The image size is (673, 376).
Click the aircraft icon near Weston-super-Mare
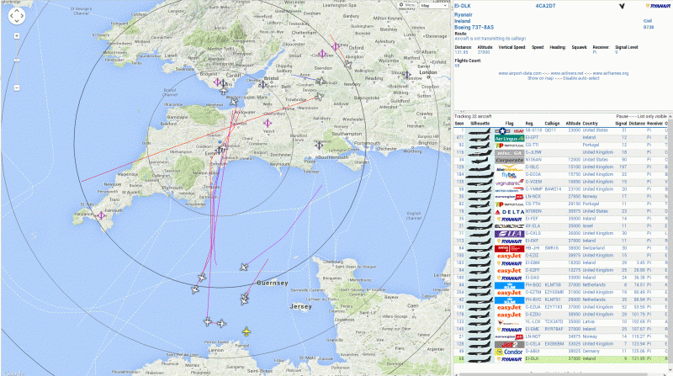pyautogui.click(x=234, y=102)
